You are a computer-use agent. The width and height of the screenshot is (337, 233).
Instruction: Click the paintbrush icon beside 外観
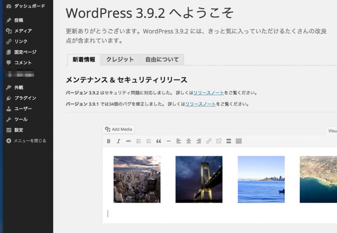click(x=9, y=88)
